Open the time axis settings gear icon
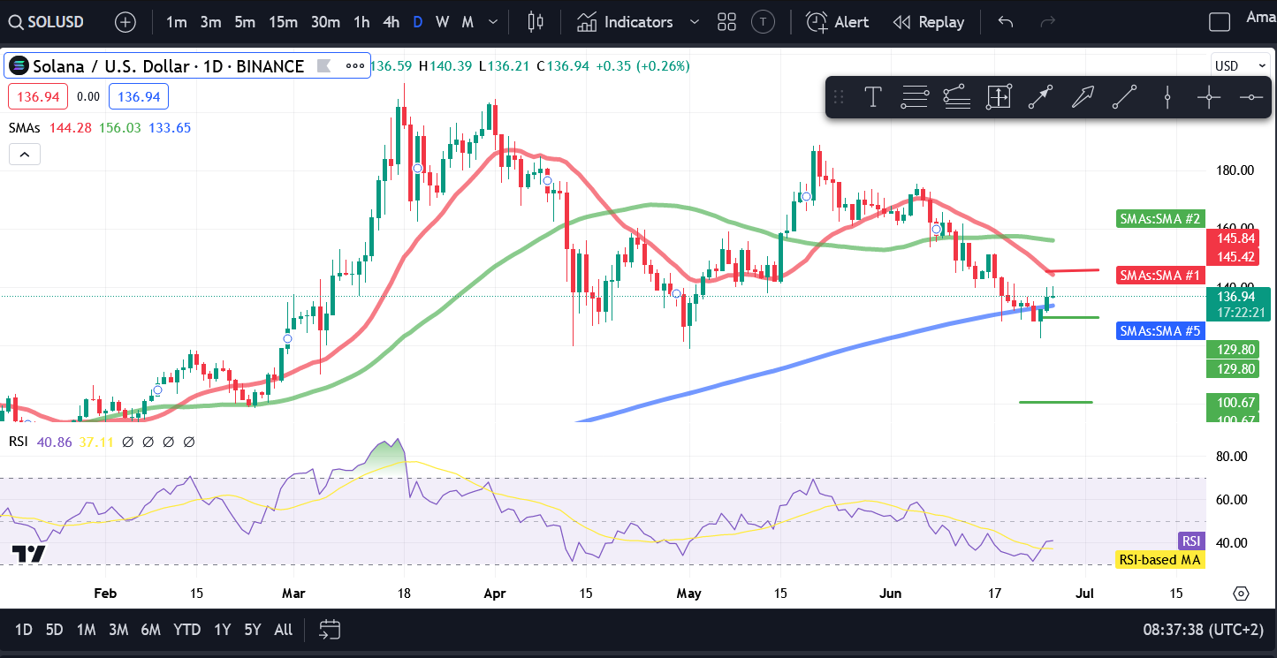This screenshot has width=1277, height=658. [1241, 593]
